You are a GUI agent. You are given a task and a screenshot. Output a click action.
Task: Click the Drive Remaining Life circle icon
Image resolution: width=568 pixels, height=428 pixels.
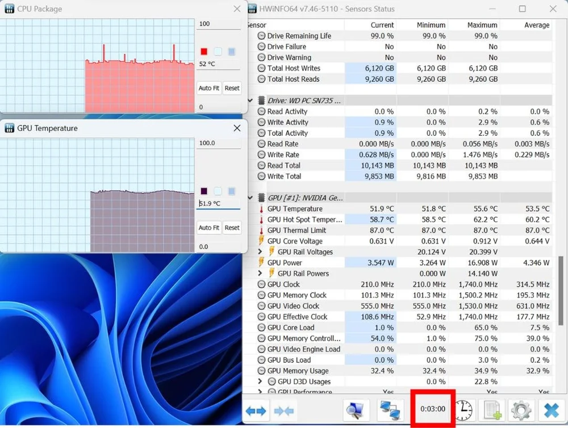261,36
